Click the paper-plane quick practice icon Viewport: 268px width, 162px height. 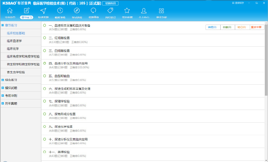click(43, 11)
